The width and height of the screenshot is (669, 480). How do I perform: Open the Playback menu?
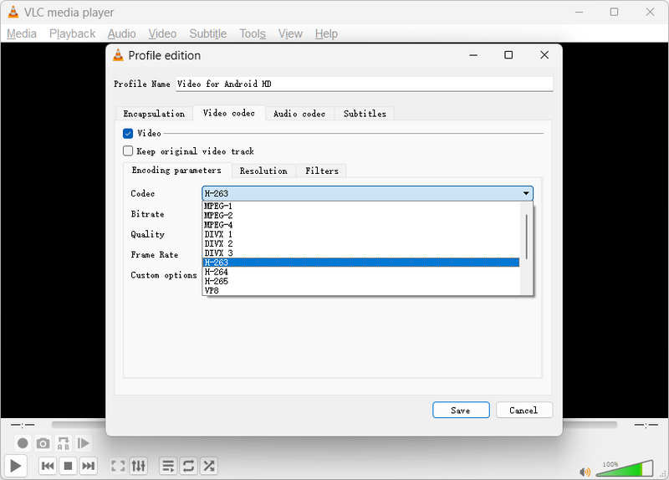72,33
